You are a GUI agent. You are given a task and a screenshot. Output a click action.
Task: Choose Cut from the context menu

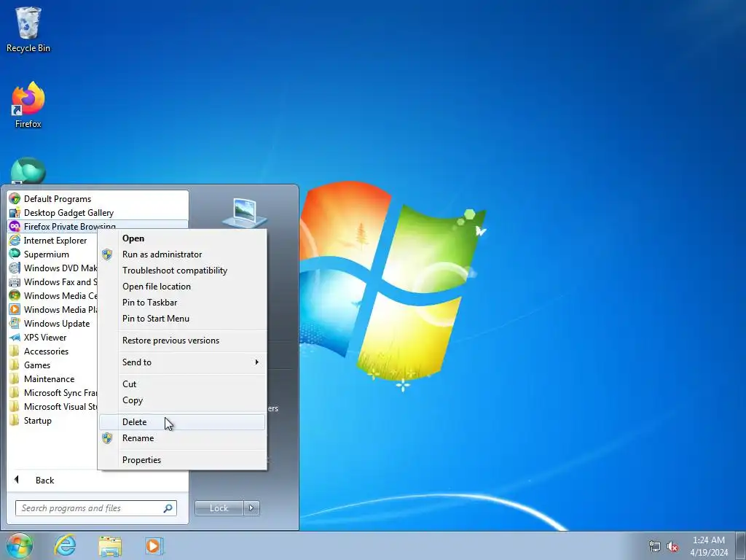[181, 384]
